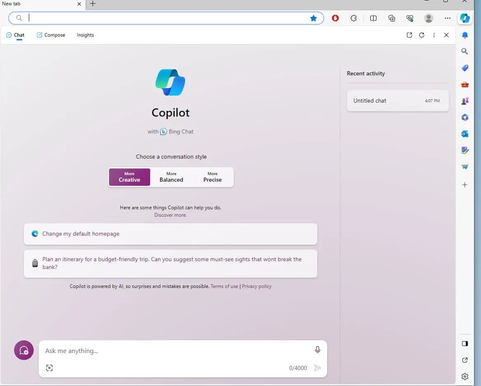Click the add image screenshot icon
The height and width of the screenshot is (386, 481).
(x=49, y=368)
